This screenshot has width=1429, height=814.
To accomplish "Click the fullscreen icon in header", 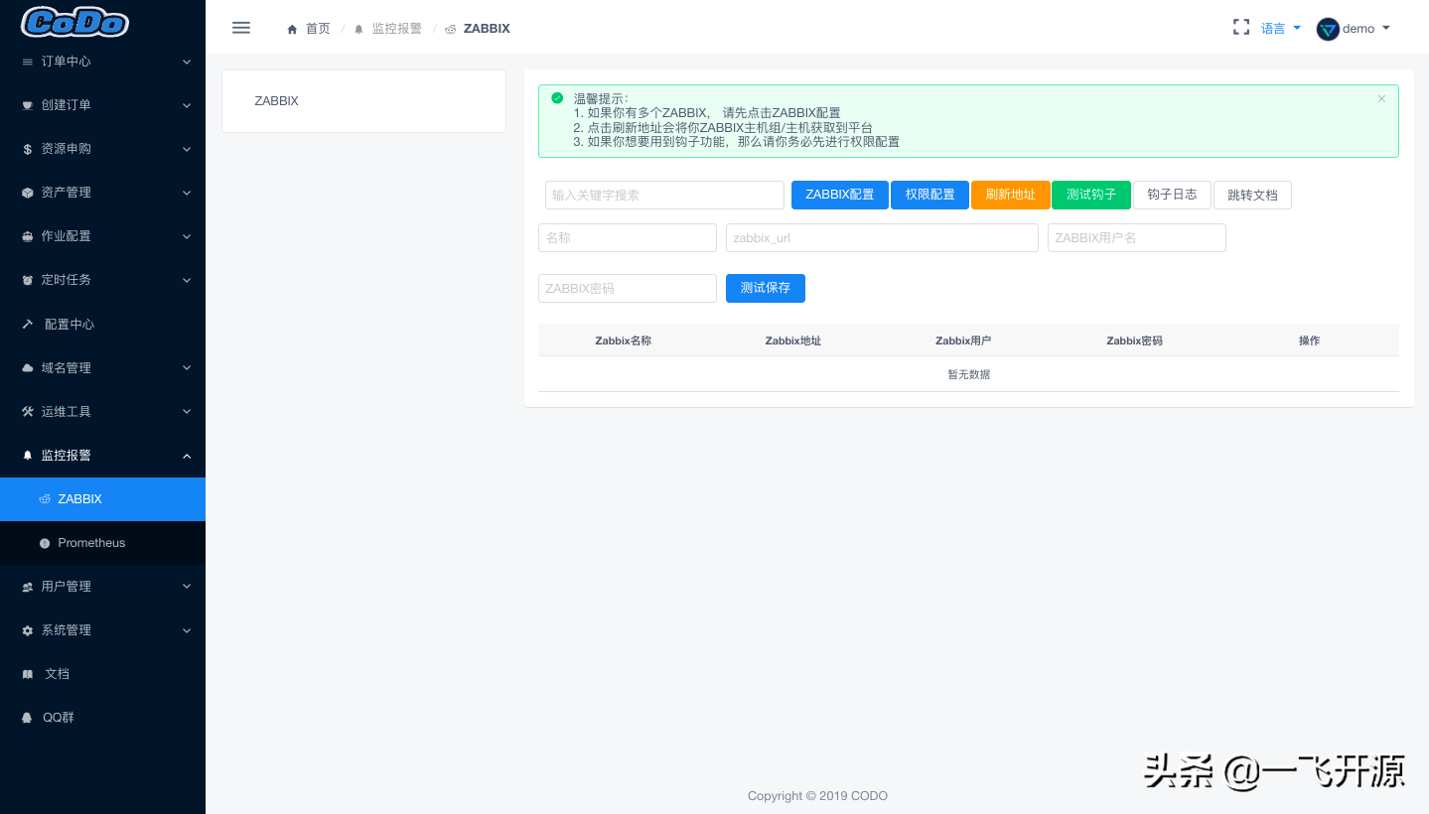I will (x=1241, y=28).
